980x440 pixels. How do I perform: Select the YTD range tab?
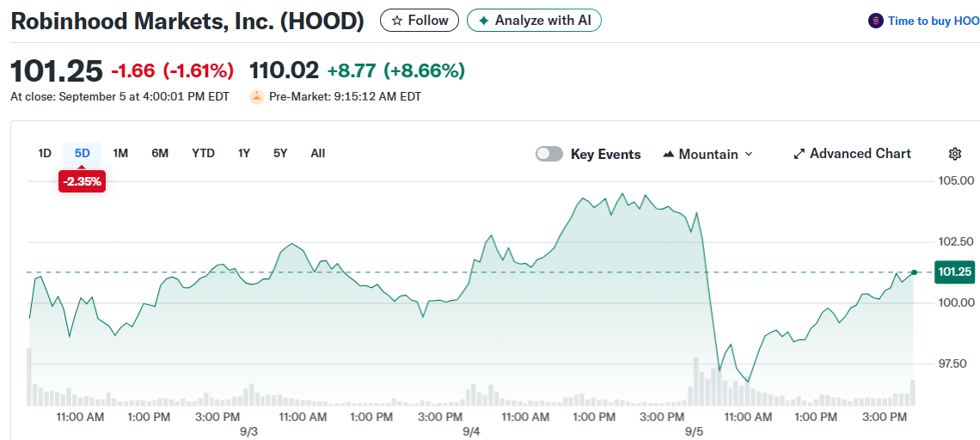pyautogui.click(x=203, y=153)
